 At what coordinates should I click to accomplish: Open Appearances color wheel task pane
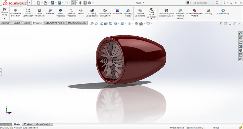pyautogui.click(x=240, y=50)
